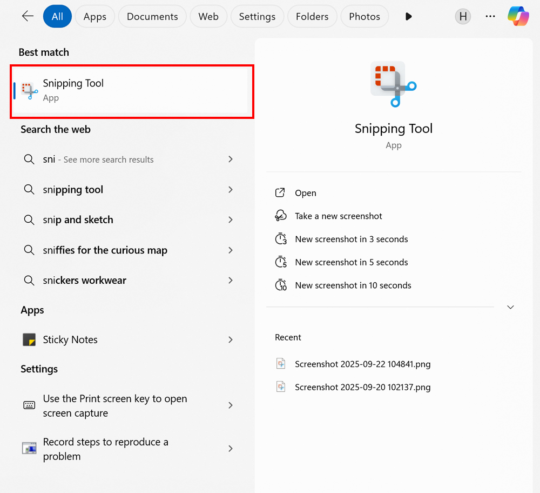Click the 10-second timer screenshot icon
540x493 pixels.
[x=281, y=285]
